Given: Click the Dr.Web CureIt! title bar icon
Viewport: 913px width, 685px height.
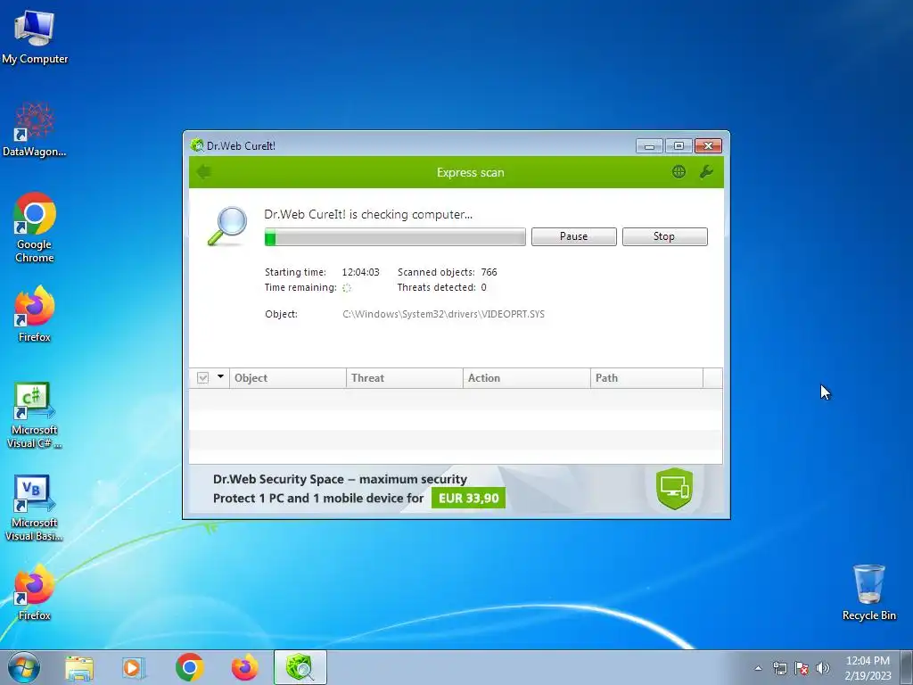Looking at the screenshot, I should coord(197,145).
